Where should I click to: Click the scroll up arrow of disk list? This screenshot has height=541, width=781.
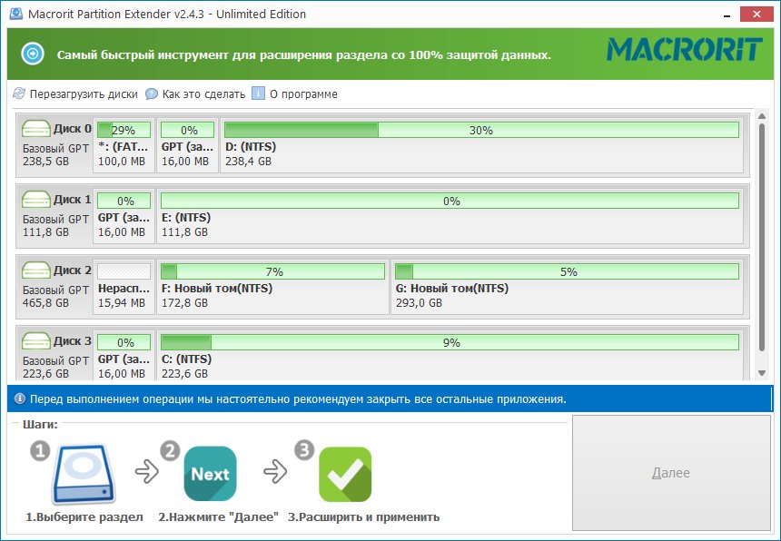(762, 116)
